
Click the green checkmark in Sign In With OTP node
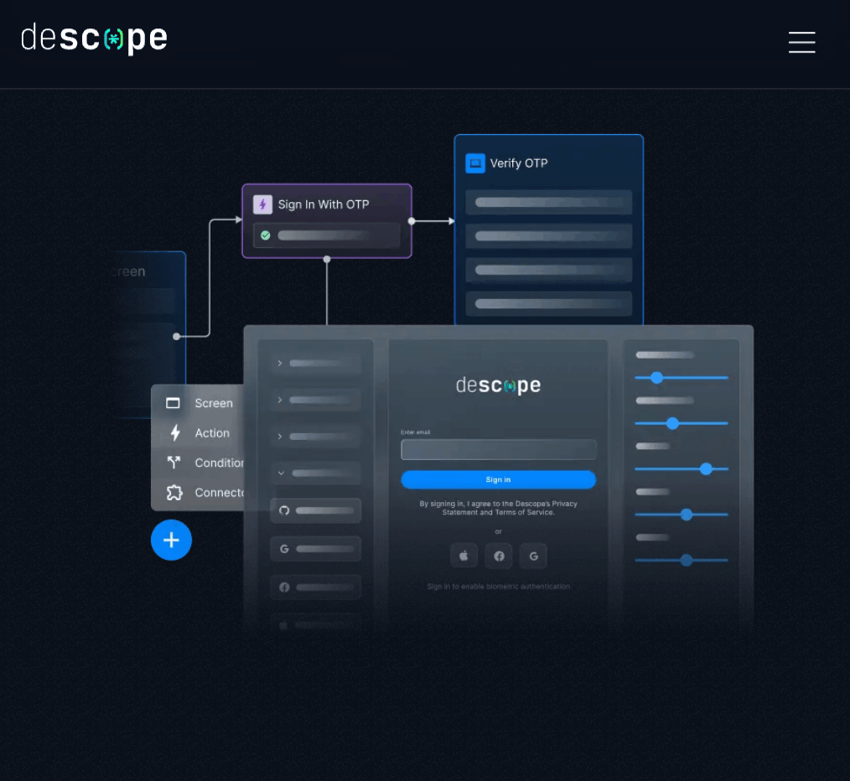coord(266,235)
